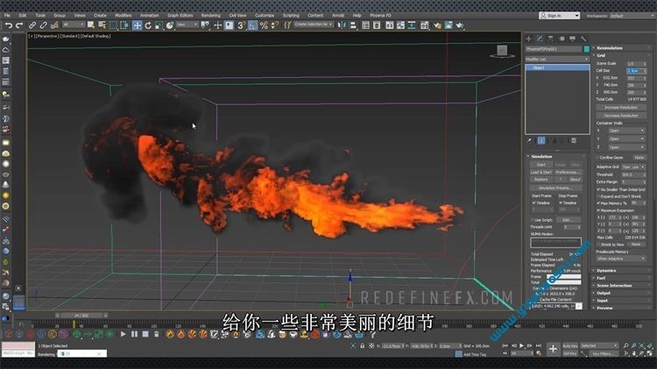Open the Container Walls Z dropdown
This screenshot has height=369, width=657.
tap(626, 147)
